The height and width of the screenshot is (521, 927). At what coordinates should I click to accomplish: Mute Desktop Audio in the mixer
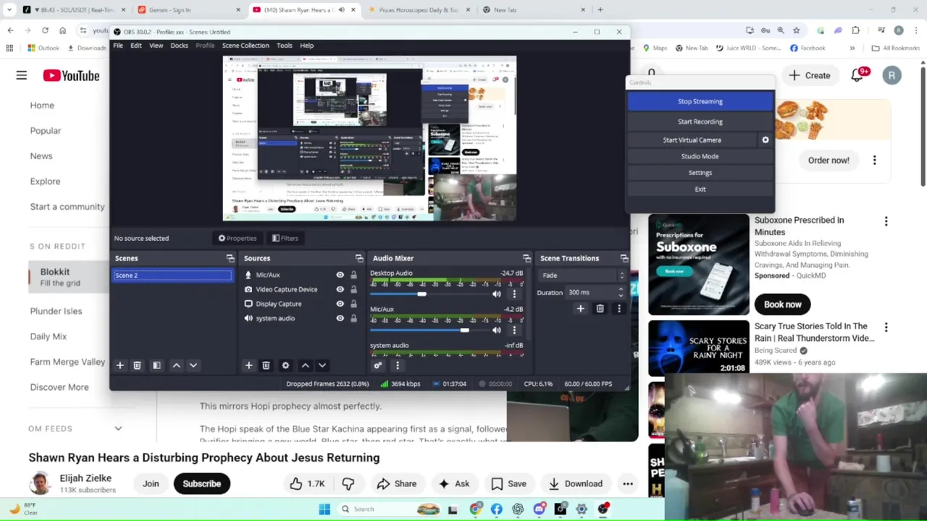(x=497, y=294)
